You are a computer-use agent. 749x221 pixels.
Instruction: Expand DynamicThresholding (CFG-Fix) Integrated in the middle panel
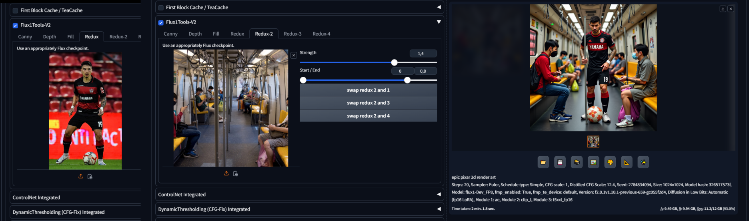coord(439,209)
